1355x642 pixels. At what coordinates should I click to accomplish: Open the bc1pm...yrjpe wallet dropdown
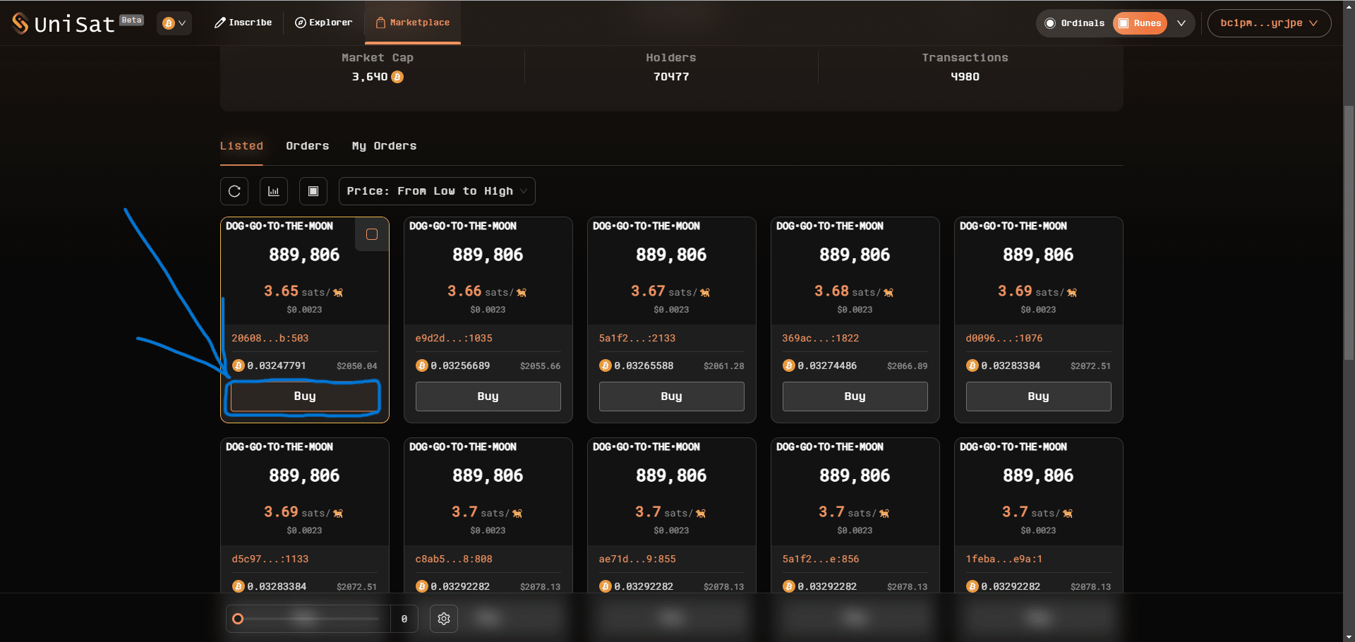click(x=1269, y=23)
